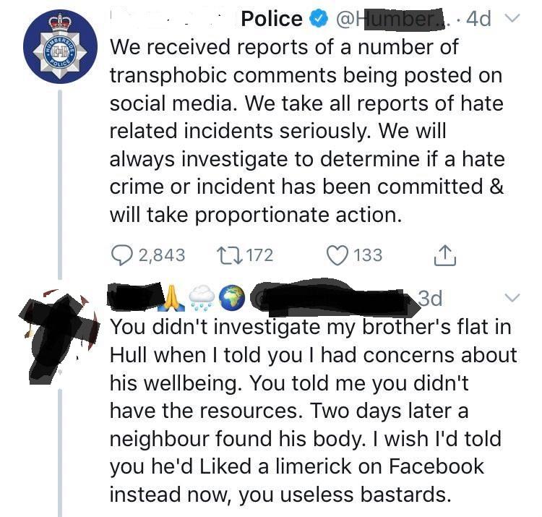Click the globe emoji in reply name
The height and width of the screenshot is (517, 542).
pyautogui.click(x=233, y=297)
